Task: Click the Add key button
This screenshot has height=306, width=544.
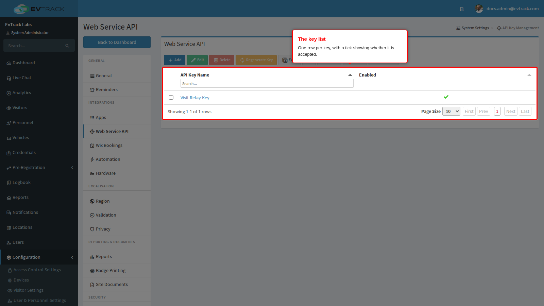Action: tap(174, 60)
